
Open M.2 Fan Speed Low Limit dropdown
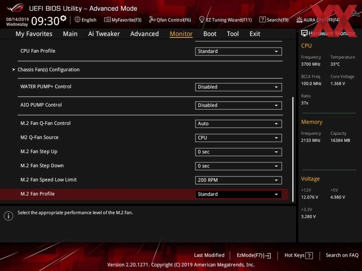pyautogui.click(x=238, y=180)
